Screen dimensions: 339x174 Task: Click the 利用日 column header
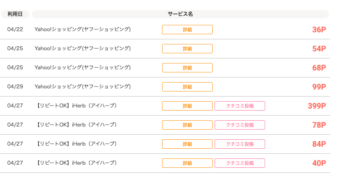click(x=15, y=14)
